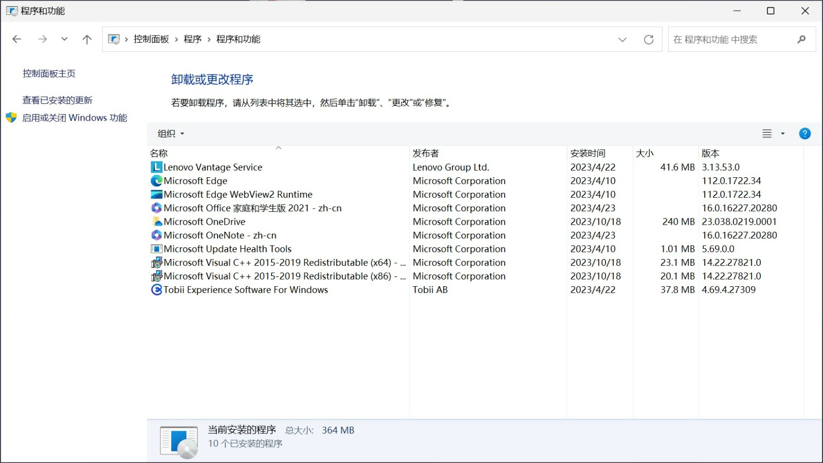This screenshot has width=823, height=463.
Task: Expand chevron before 控制面板 in breadcrumb
Action: (127, 40)
